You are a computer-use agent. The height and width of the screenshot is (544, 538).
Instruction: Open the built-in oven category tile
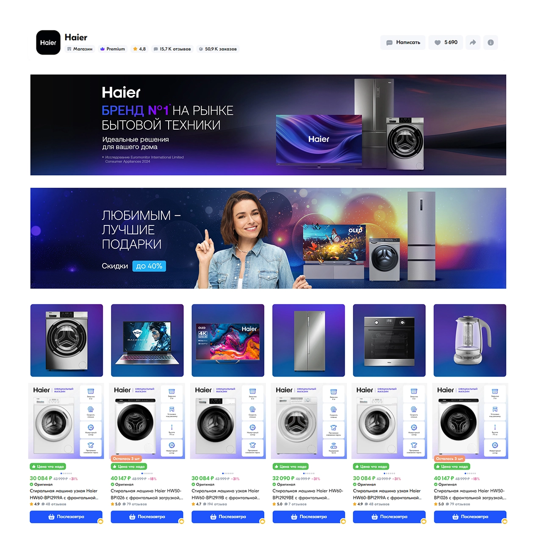[x=389, y=340]
